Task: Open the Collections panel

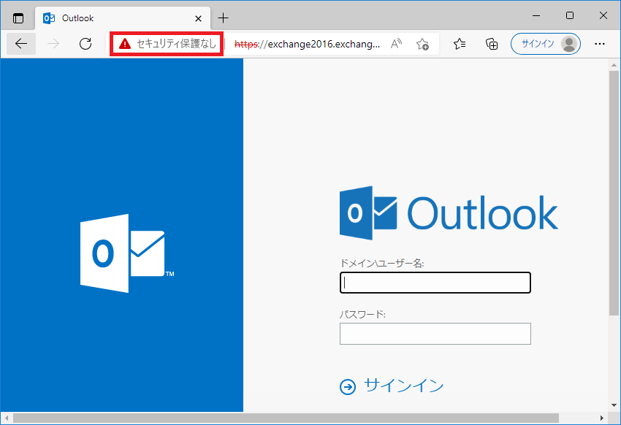Action: coord(492,44)
